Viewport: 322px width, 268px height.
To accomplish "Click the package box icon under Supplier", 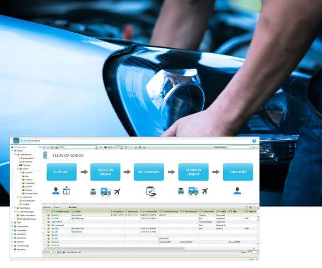I will click(x=67, y=191).
